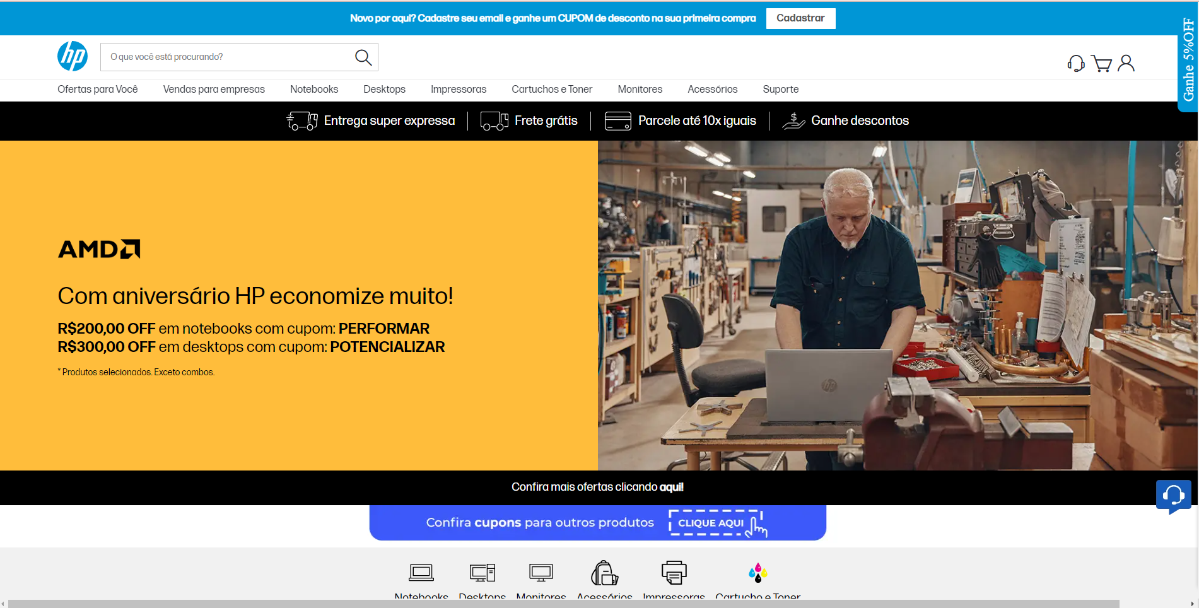Image resolution: width=1199 pixels, height=608 pixels.
Task: Click the workshop laptop banner photo
Action: coord(898,305)
